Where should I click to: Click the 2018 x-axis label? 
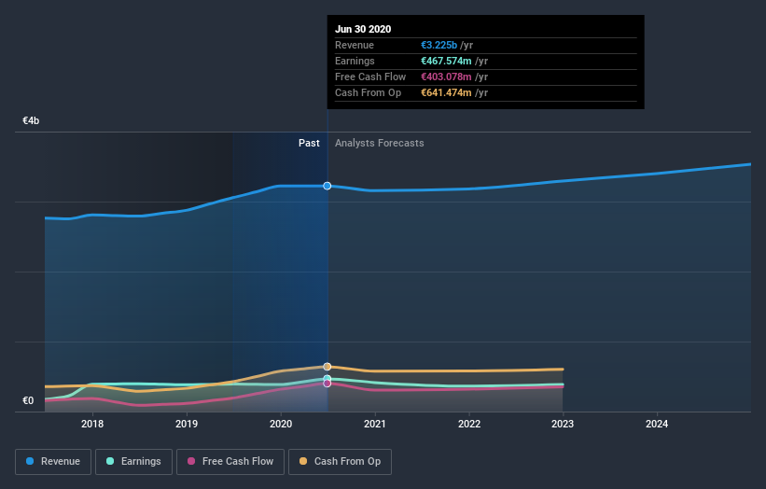pos(92,424)
